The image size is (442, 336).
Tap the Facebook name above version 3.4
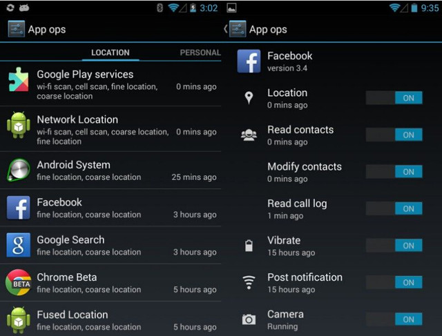click(290, 56)
